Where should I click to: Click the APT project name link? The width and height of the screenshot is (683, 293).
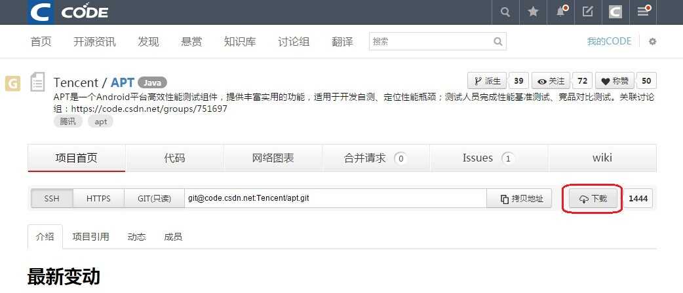[x=123, y=82]
